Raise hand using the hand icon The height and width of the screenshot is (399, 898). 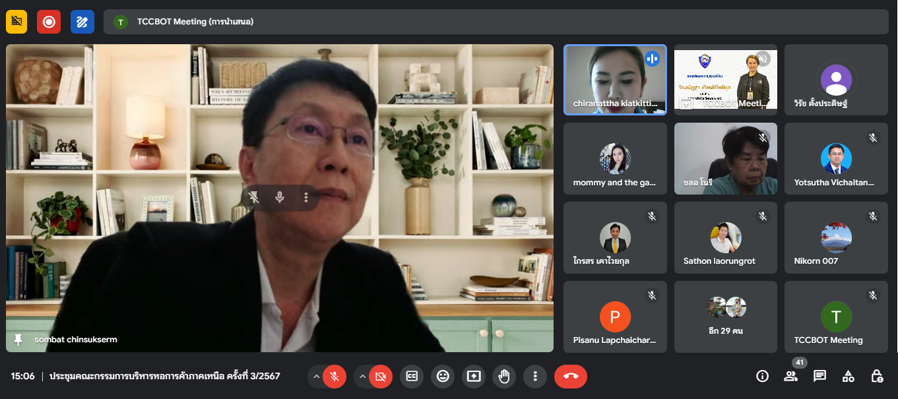(504, 377)
